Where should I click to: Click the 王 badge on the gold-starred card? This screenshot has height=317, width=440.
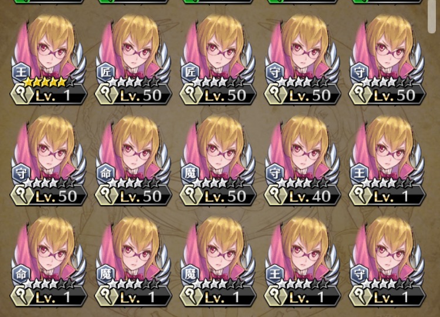click(x=21, y=72)
